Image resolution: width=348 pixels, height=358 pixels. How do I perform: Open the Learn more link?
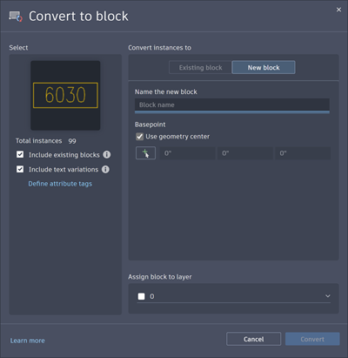click(28, 341)
